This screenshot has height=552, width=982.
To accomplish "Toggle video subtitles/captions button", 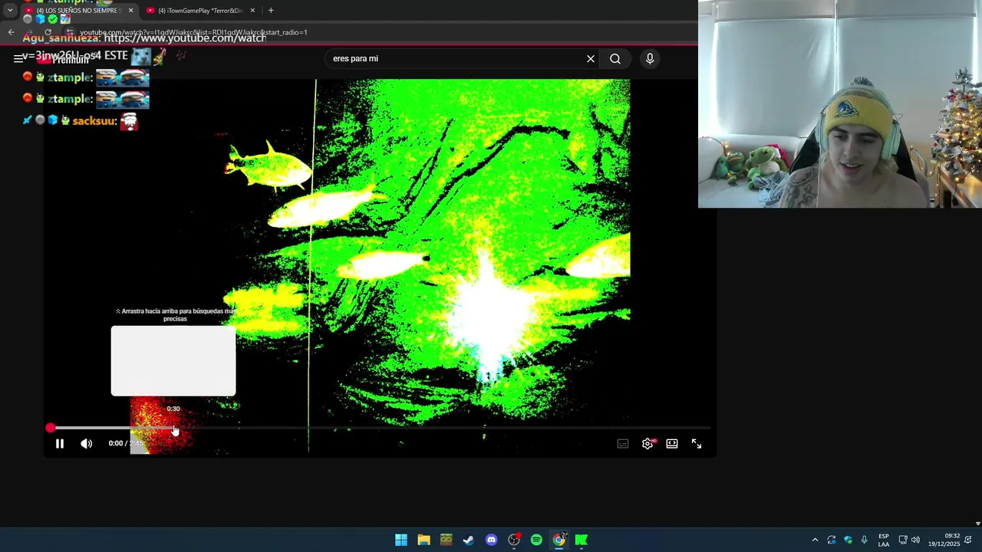I will pyautogui.click(x=623, y=443).
